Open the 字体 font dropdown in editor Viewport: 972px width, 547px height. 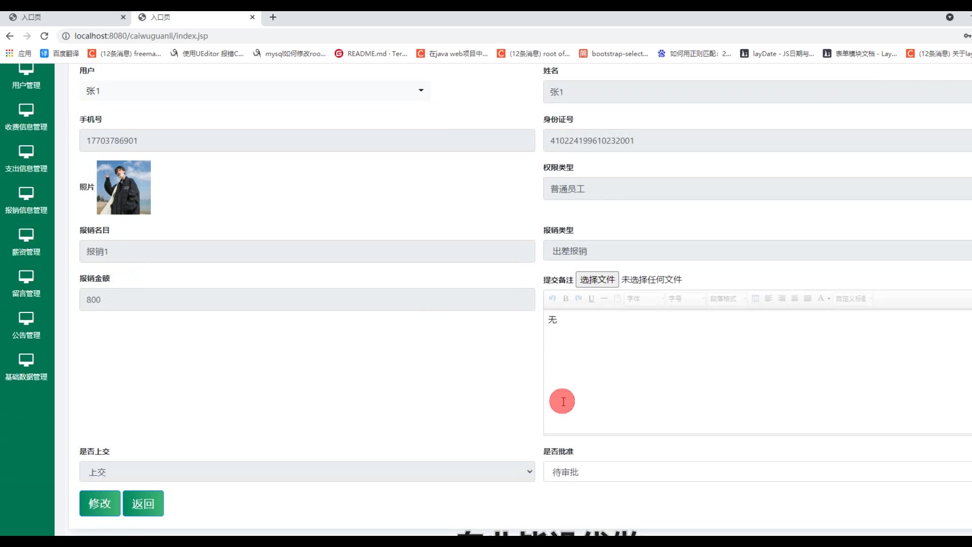(x=644, y=299)
